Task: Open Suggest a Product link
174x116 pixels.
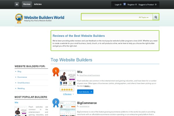Action: [x=146, y=5]
